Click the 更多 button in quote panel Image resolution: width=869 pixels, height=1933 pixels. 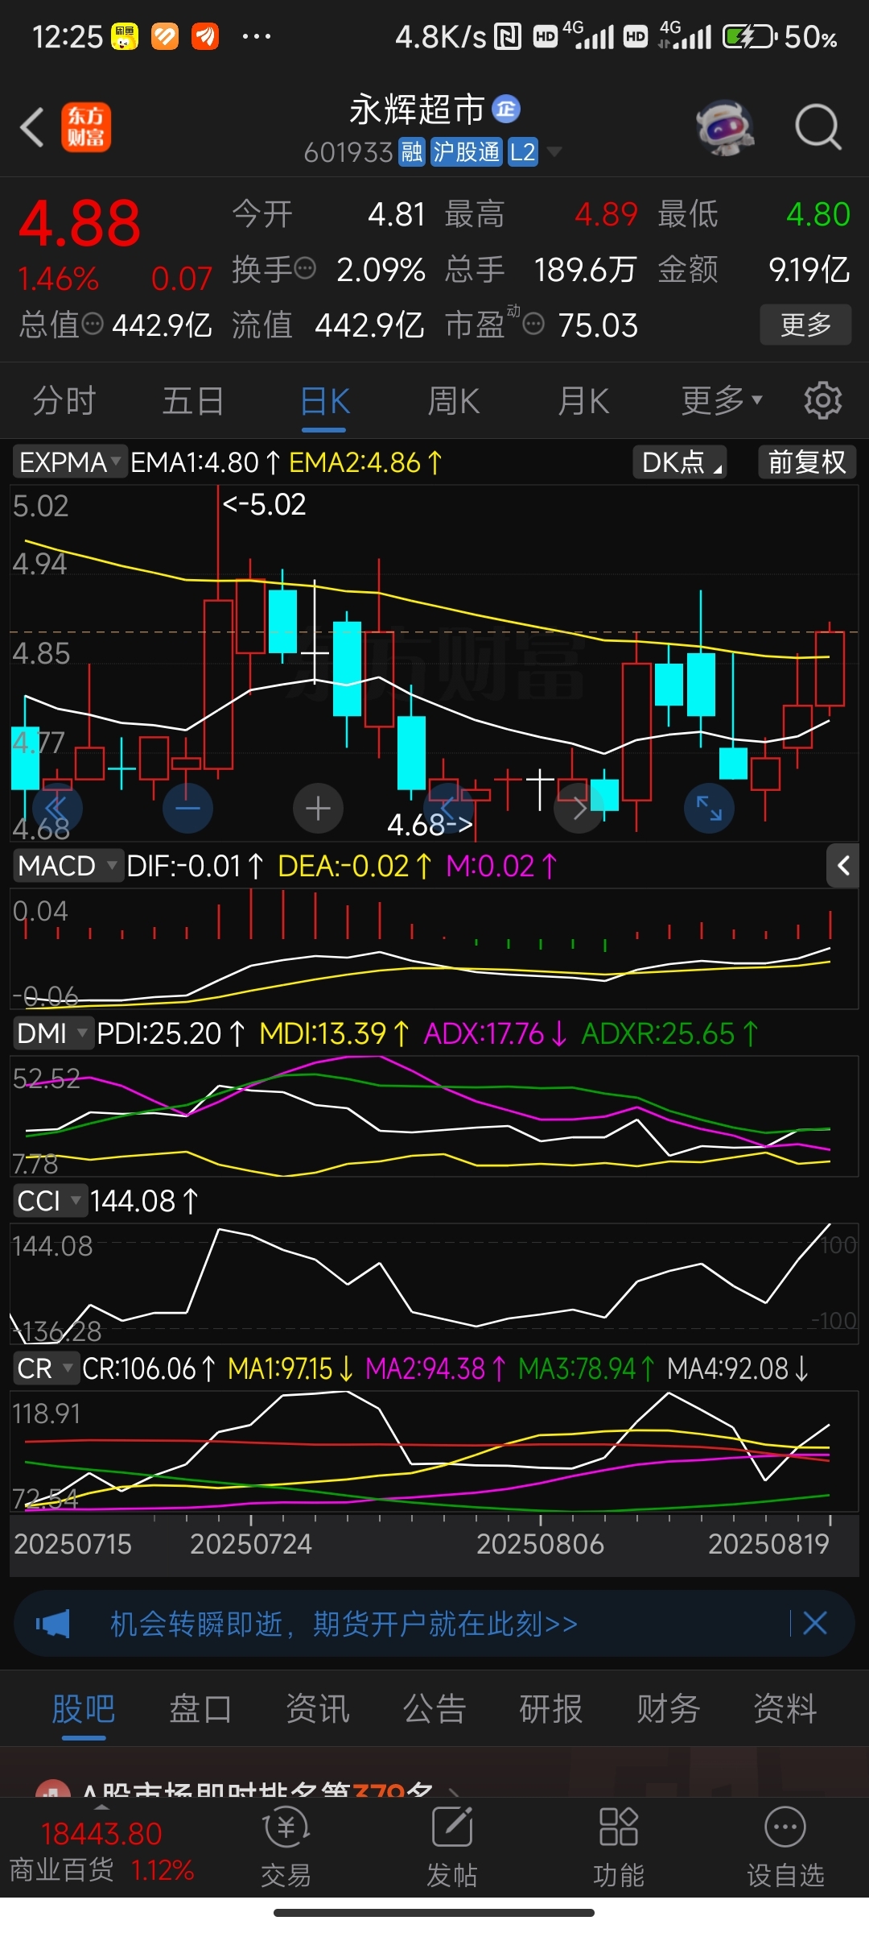pyautogui.click(x=805, y=325)
